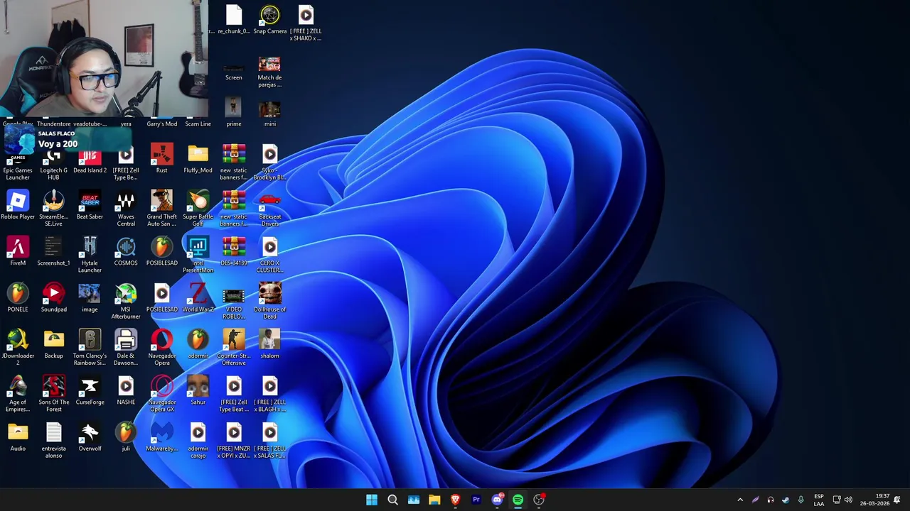Open File Explorer from the taskbar
This screenshot has width=910, height=511.
click(x=434, y=500)
